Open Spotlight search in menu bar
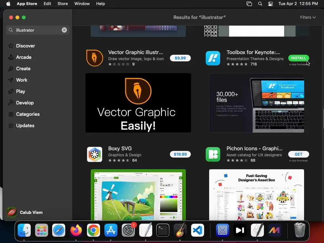324x243 pixels. click(260, 4)
